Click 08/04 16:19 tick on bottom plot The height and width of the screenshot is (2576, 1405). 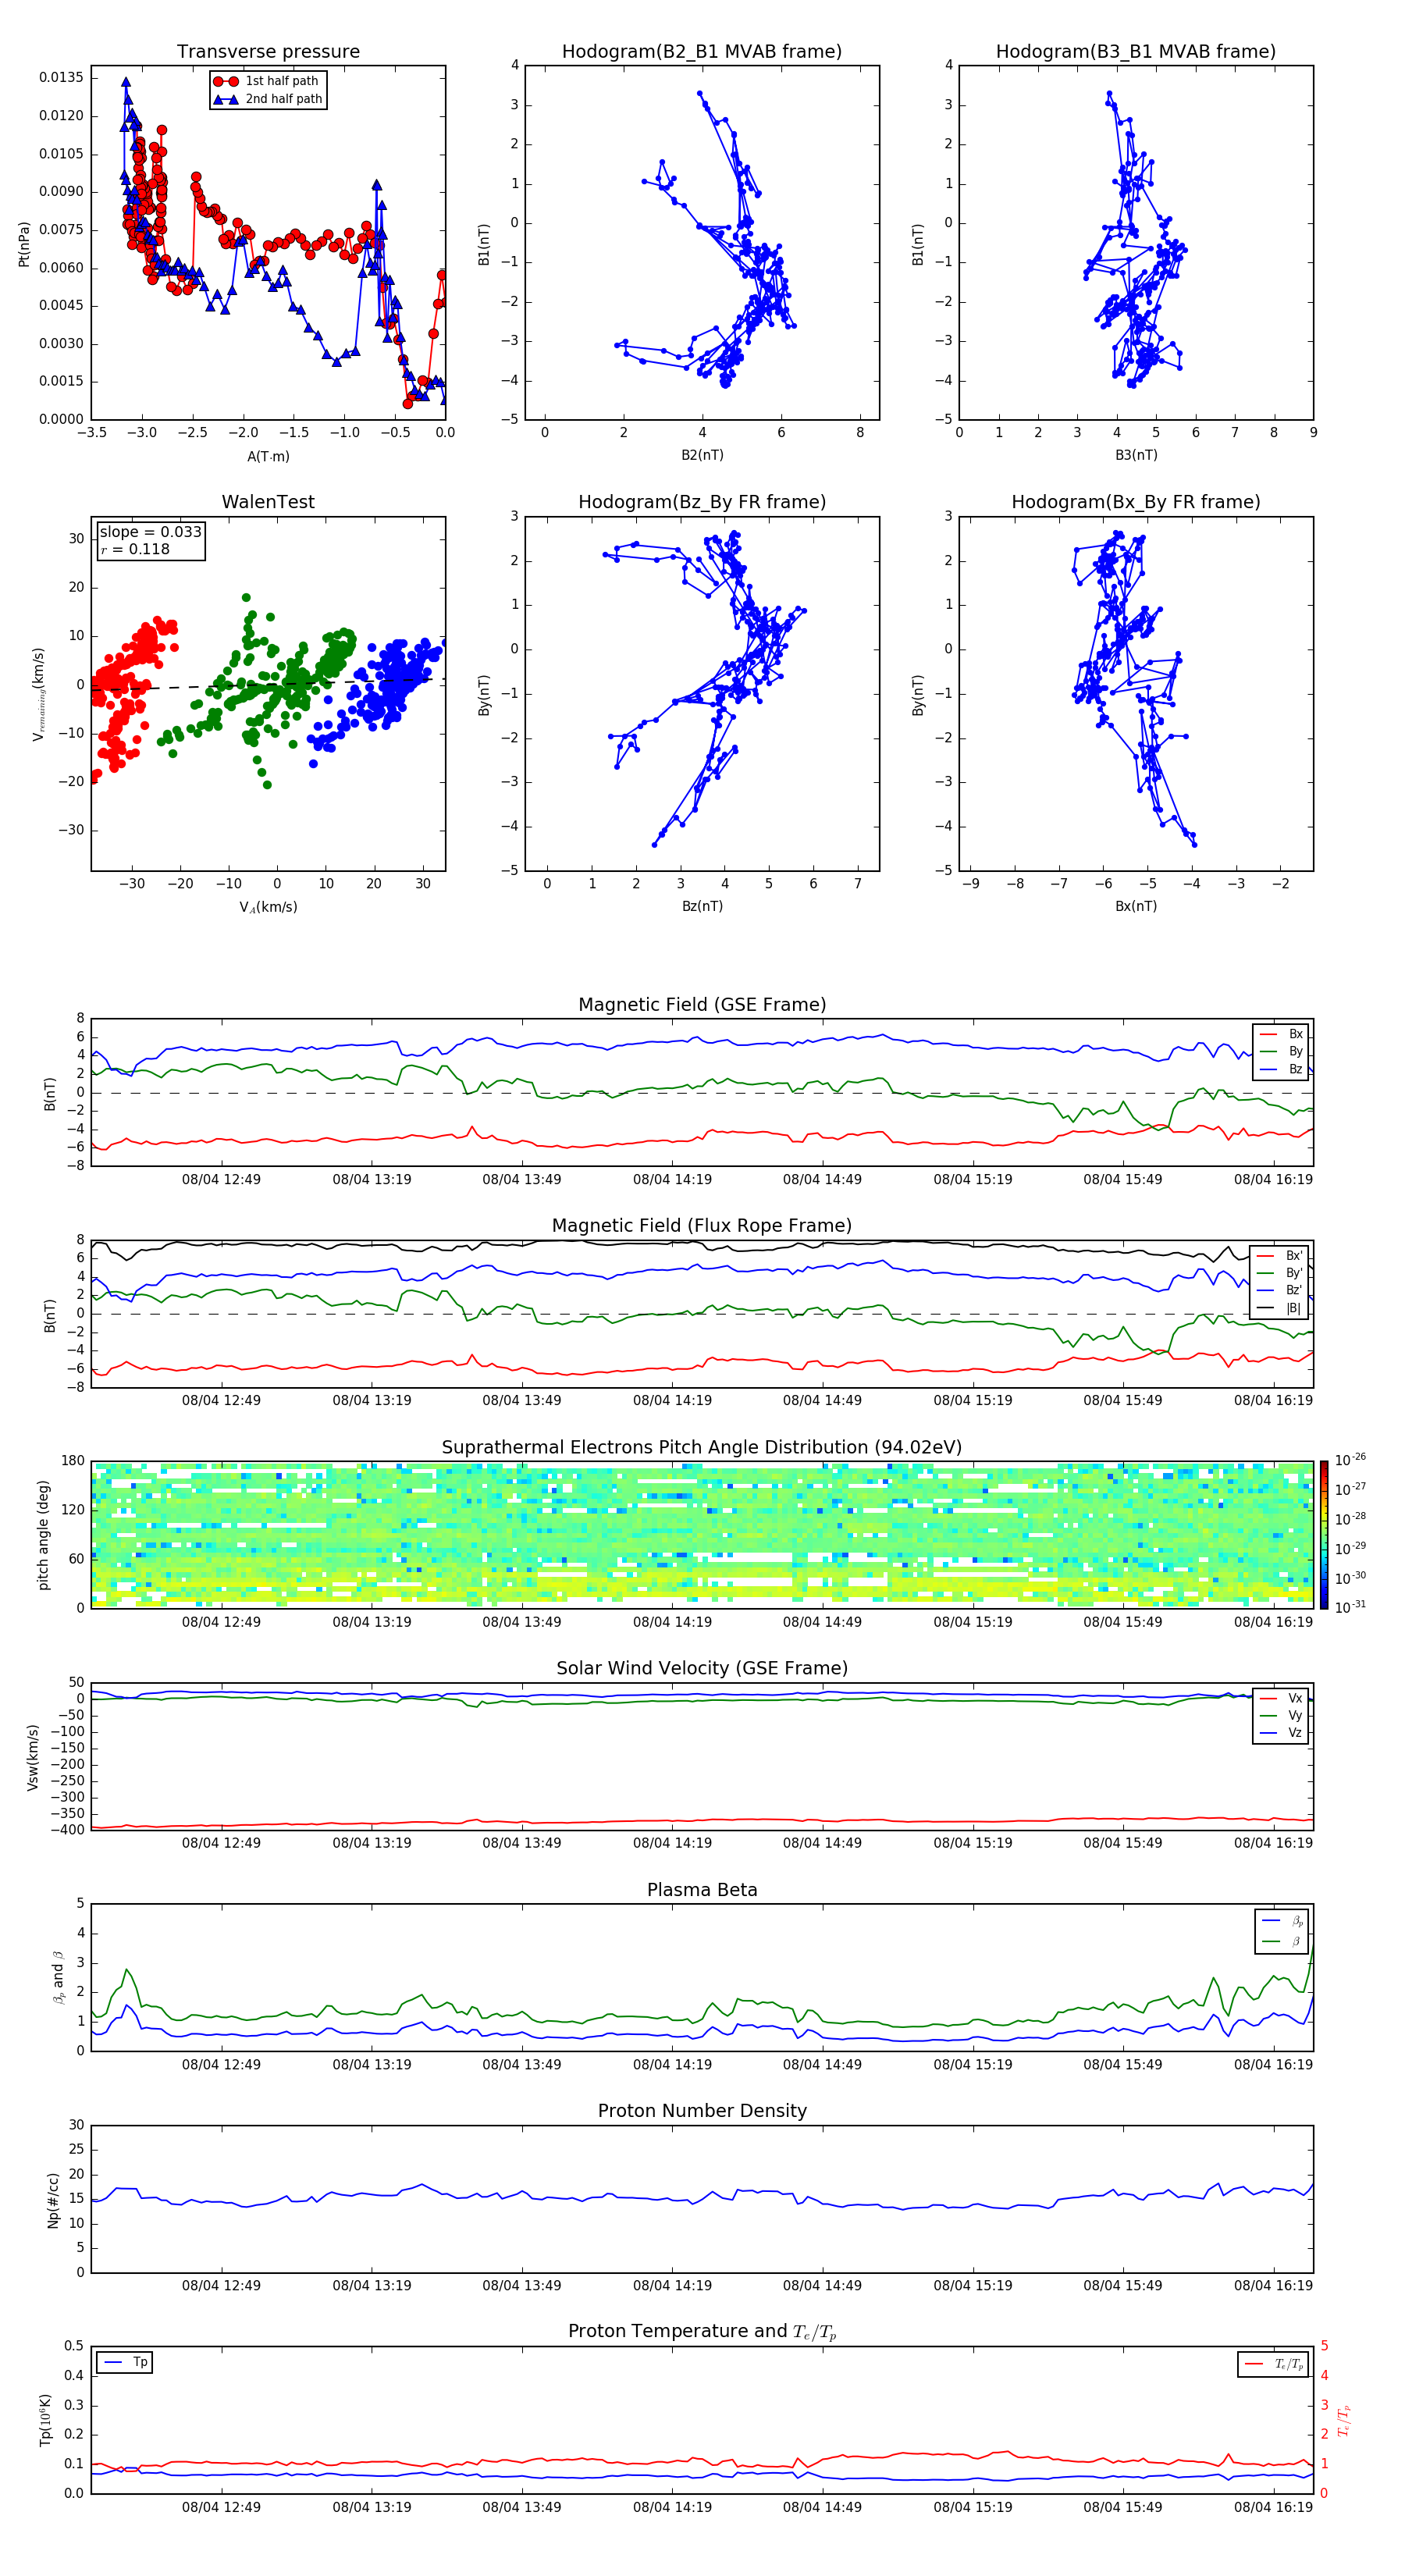click(1273, 2508)
